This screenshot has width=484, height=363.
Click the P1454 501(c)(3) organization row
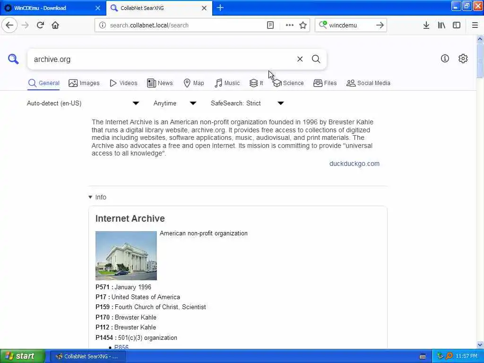[136, 337]
